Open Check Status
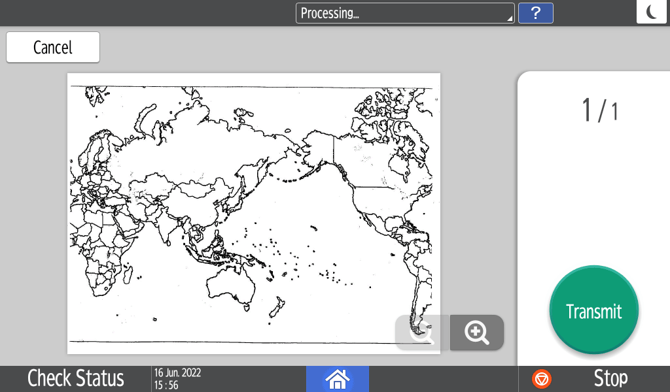 click(x=76, y=379)
